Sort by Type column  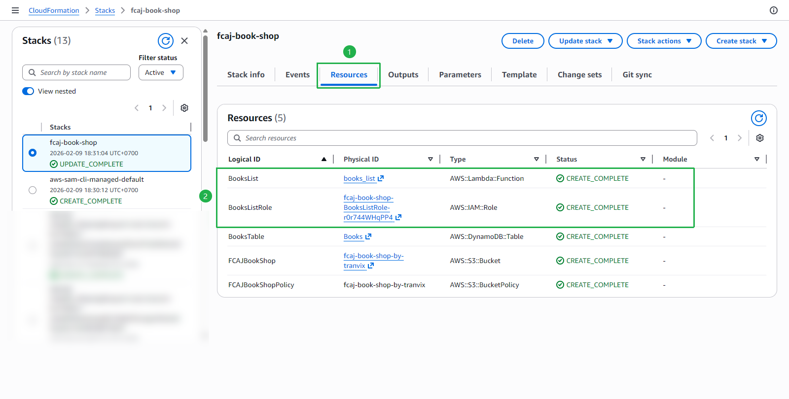point(537,159)
